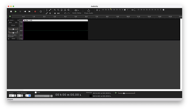Fit selection to width zoom icon
This screenshot has height=110, width=189.
click(x=62, y=10)
